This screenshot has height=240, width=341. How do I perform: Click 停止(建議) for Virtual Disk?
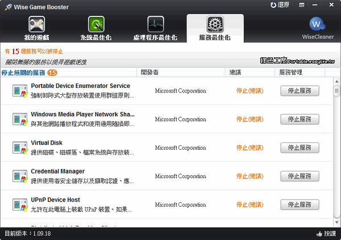(249, 148)
